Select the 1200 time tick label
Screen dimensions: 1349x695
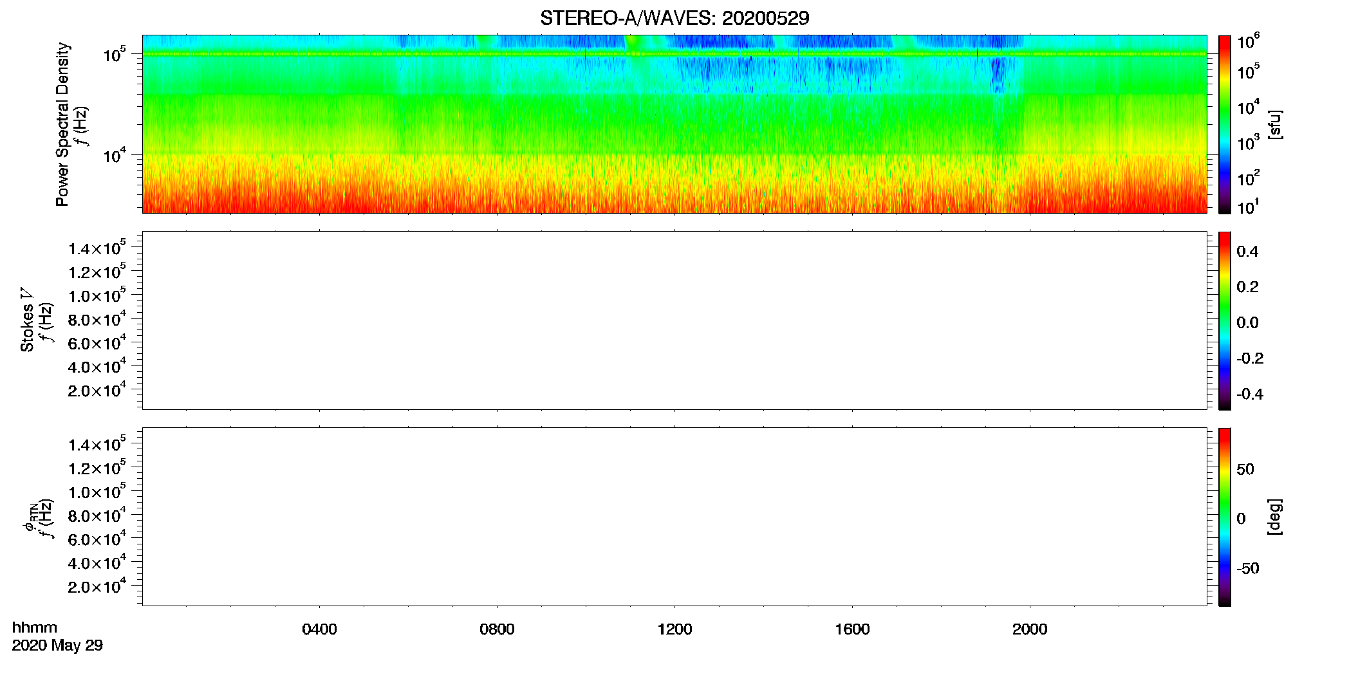674,629
